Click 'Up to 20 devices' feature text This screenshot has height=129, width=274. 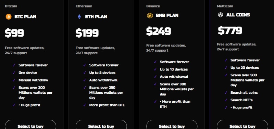tap(245, 68)
